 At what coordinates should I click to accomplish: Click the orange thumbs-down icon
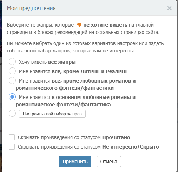pyautogui.click(x=79, y=25)
